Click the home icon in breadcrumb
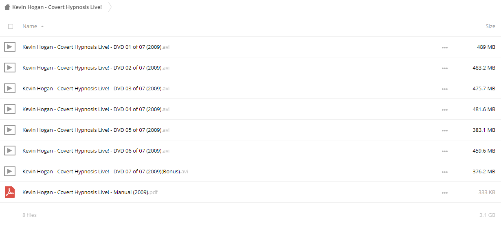The width and height of the screenshot is (501, 225). click(7, 7)
